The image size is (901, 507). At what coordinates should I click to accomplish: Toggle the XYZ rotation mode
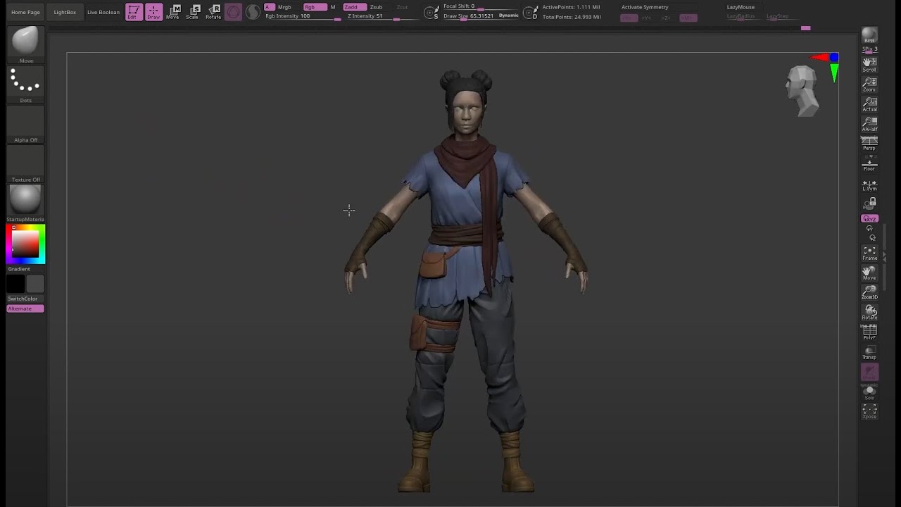[x=869, y=219]
